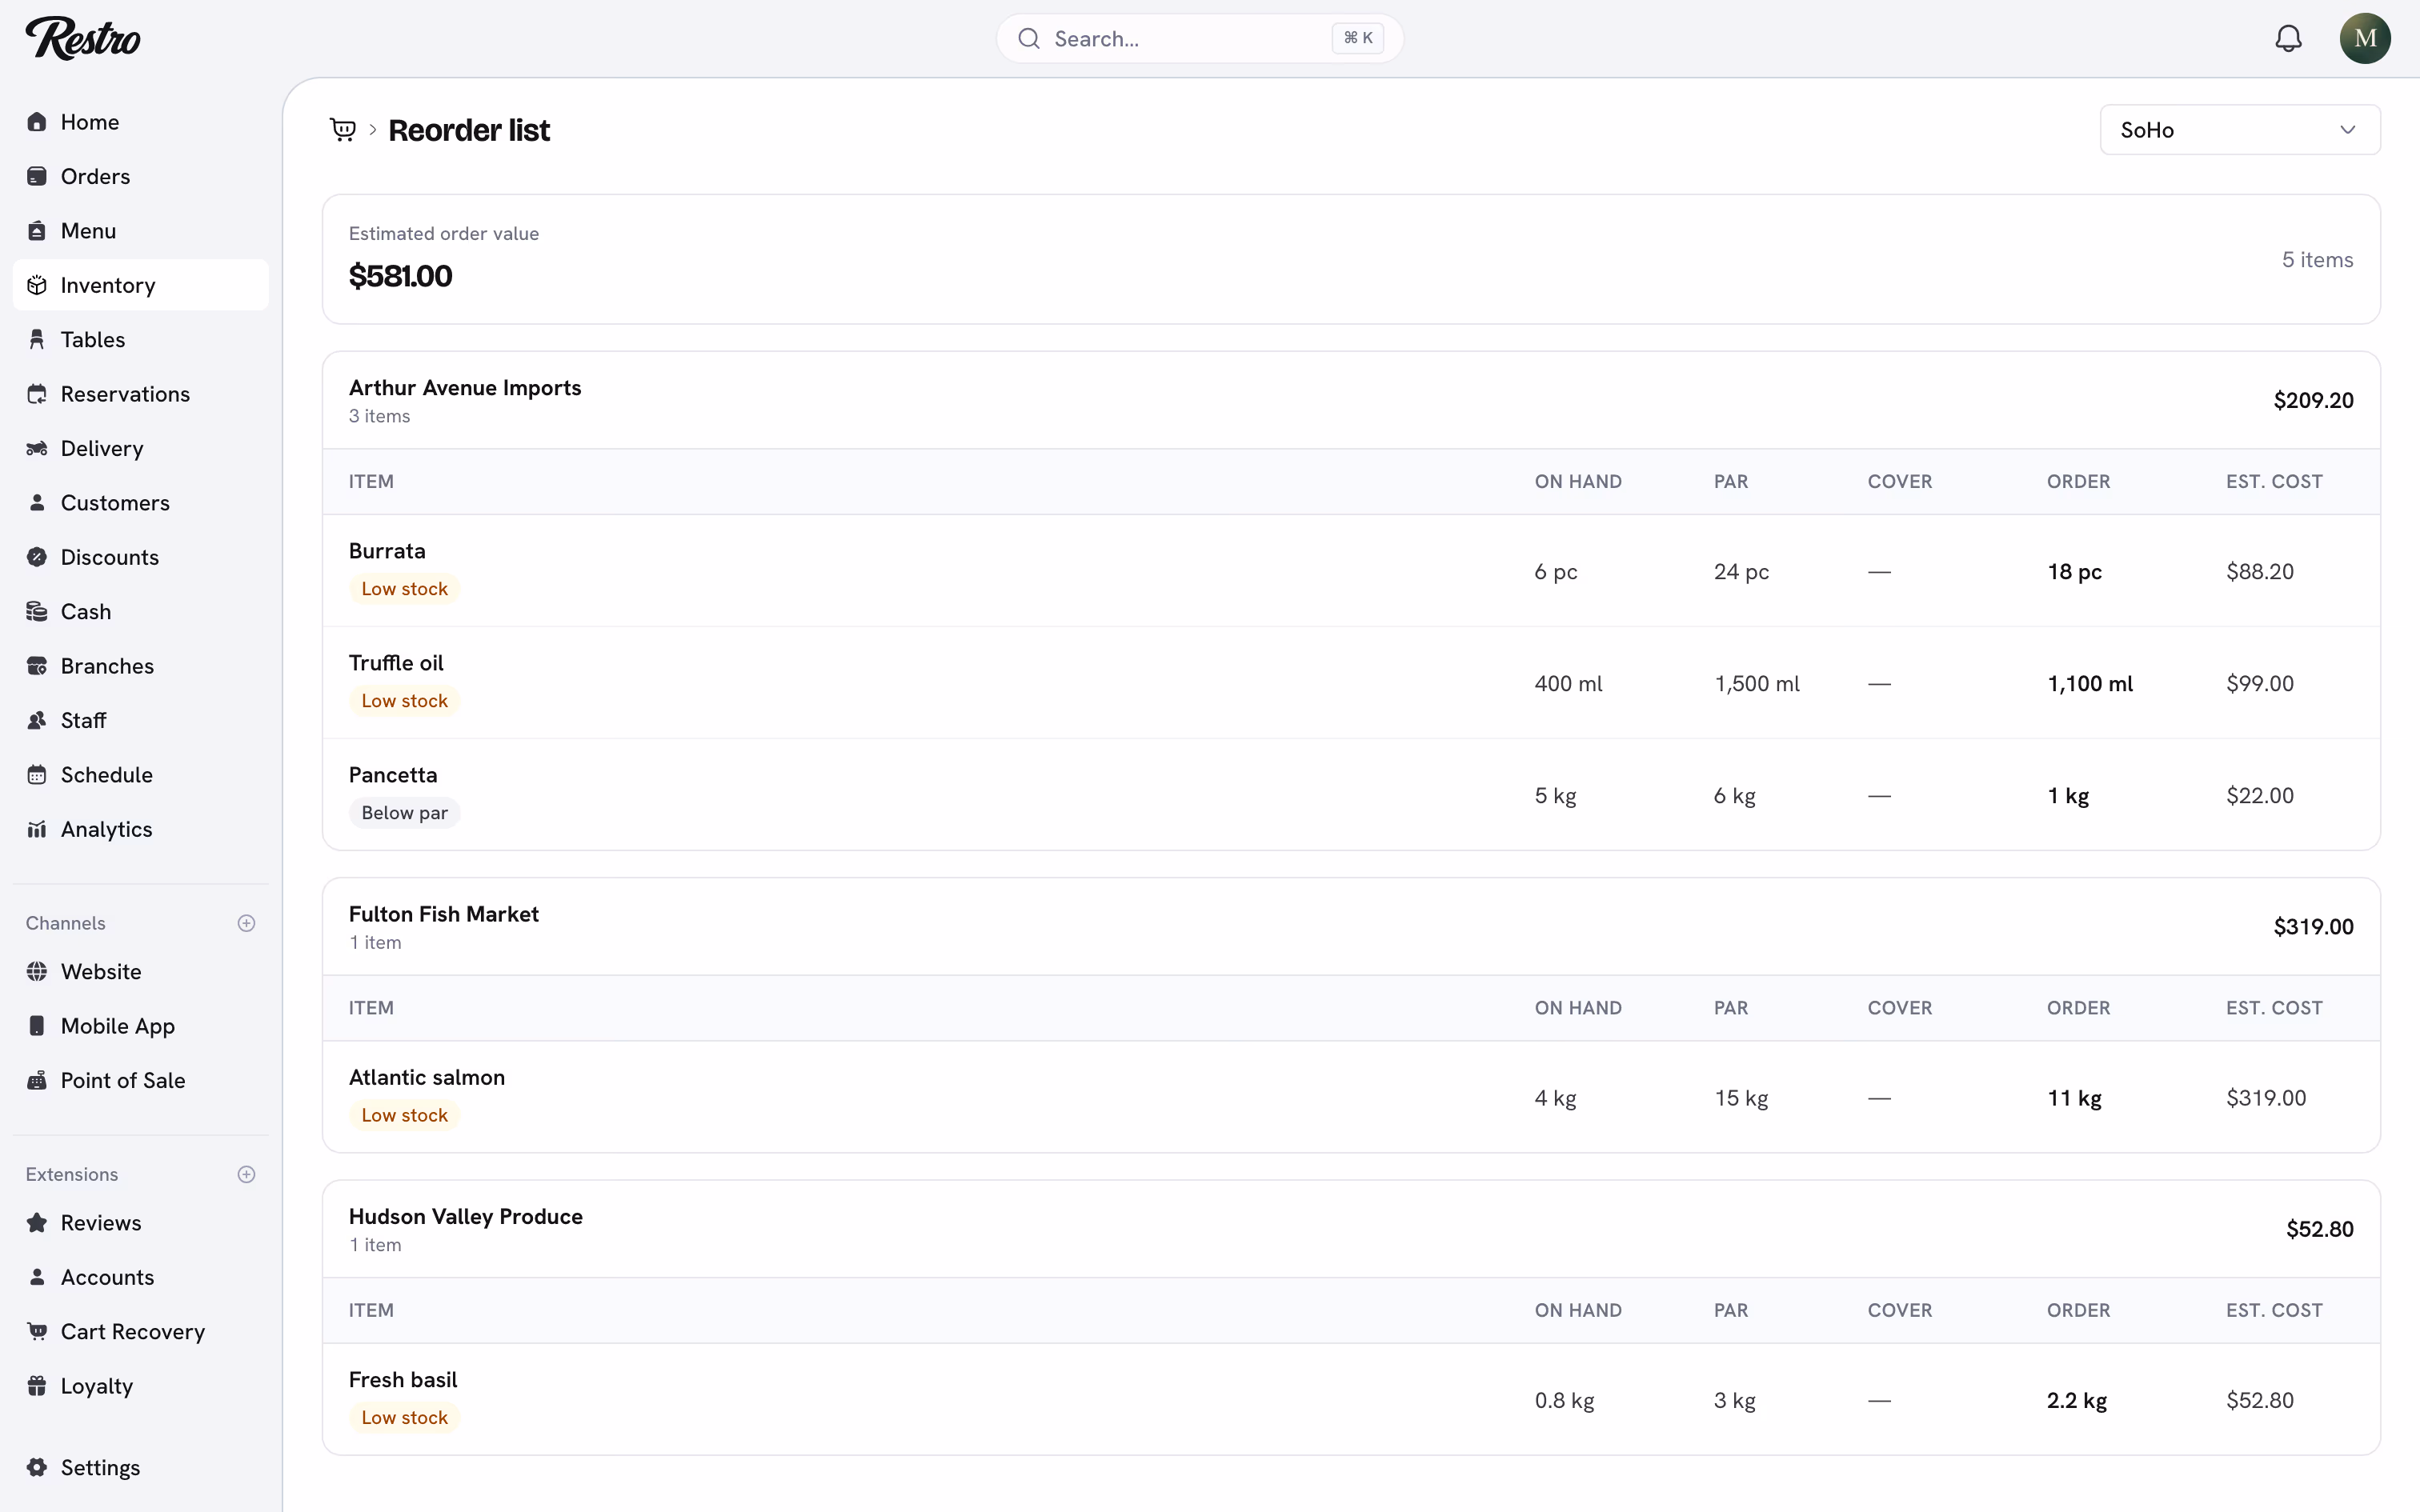
Task: Click the ⌘K shortcut badge
Action: click(1357, 38)
